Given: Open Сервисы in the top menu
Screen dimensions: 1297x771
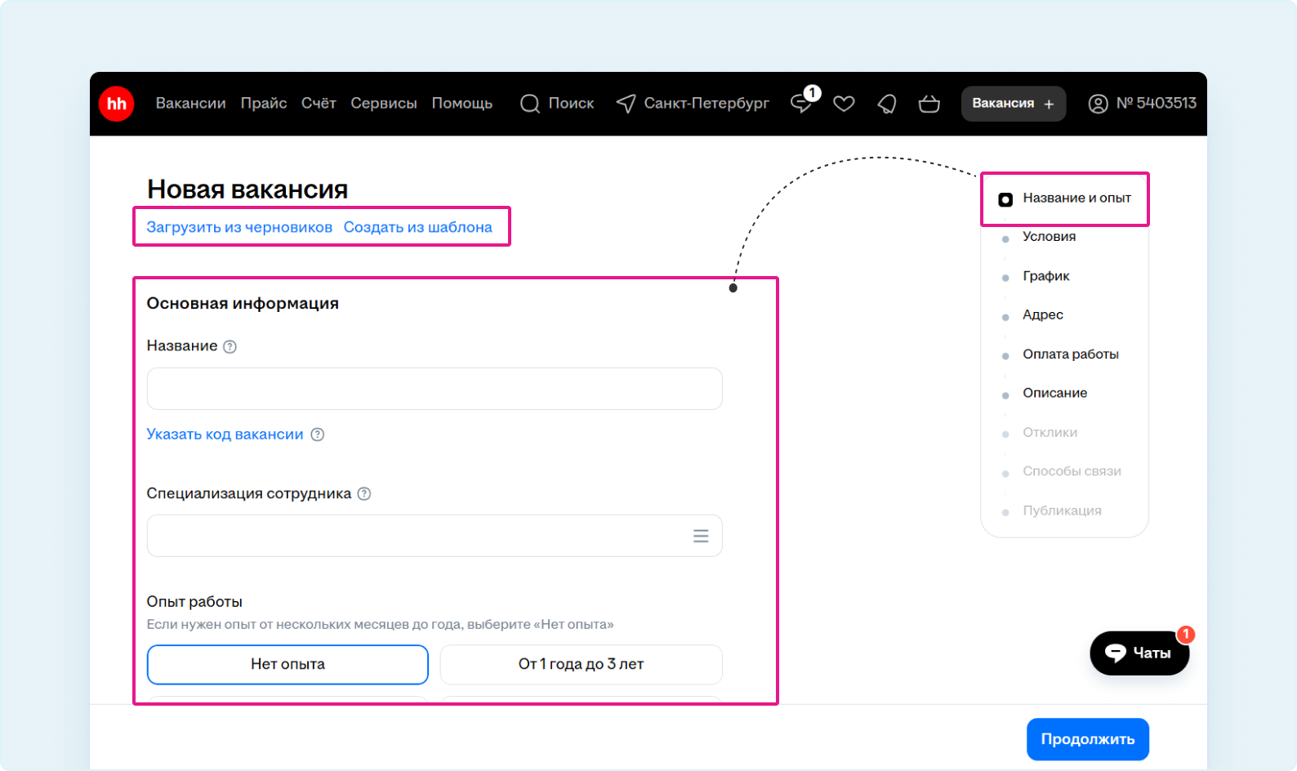Looking at the screenshot, I should pyautogui.click(x=383, y=104).
